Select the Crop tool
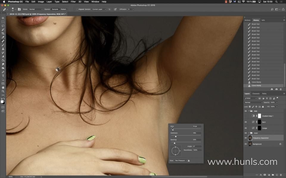This screenshot has width=286, height=178. (x=3, y=33)
